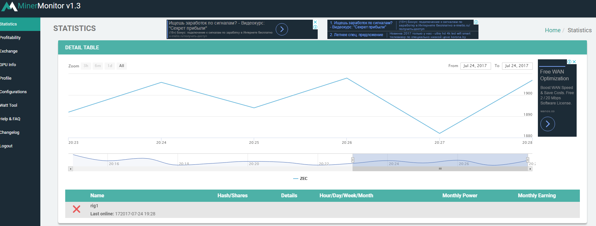
Task: Click the Name column header
Action: [97, 195]
